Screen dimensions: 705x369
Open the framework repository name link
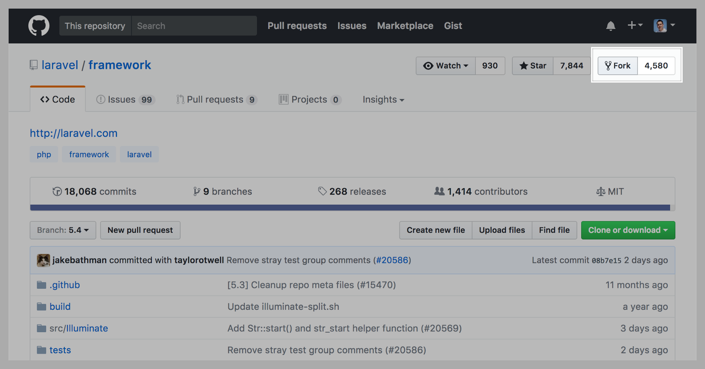pos(119,65)
